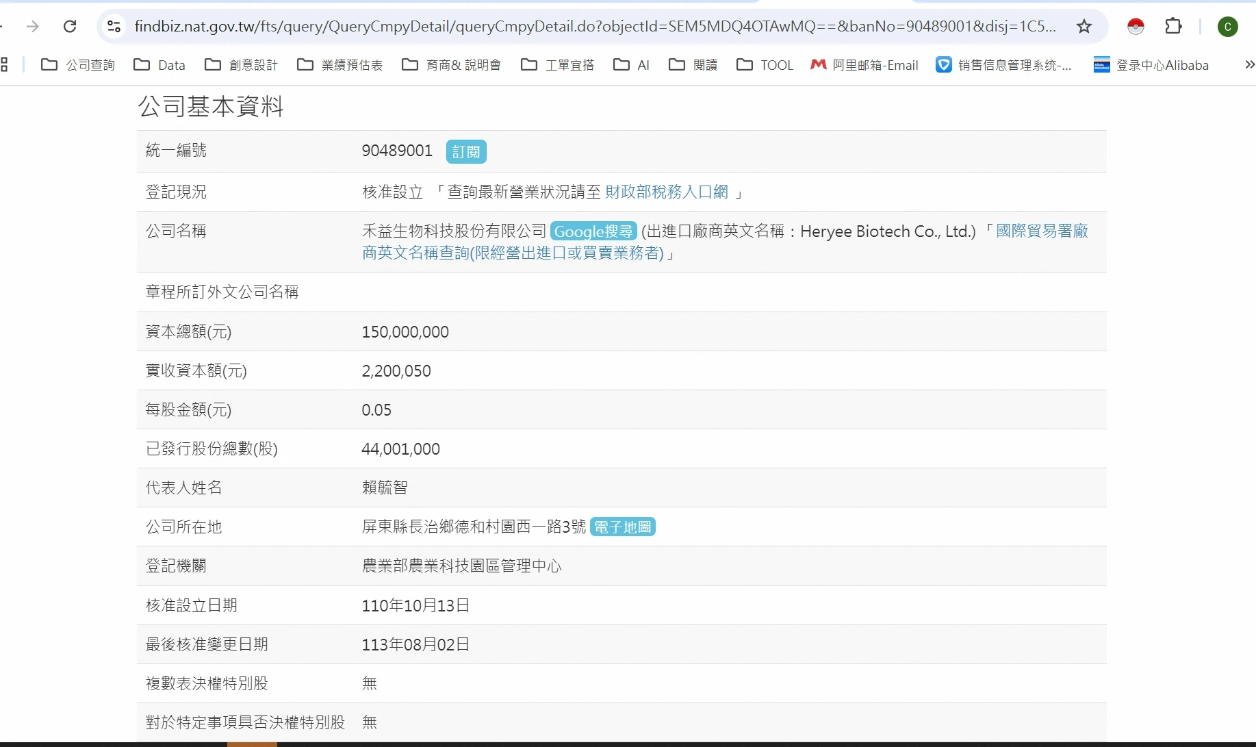Image resolution: width=1256 pixels, height=747 pixels.
Task: Open the TOOL bookmark folder
Action: tap(765, 65)
